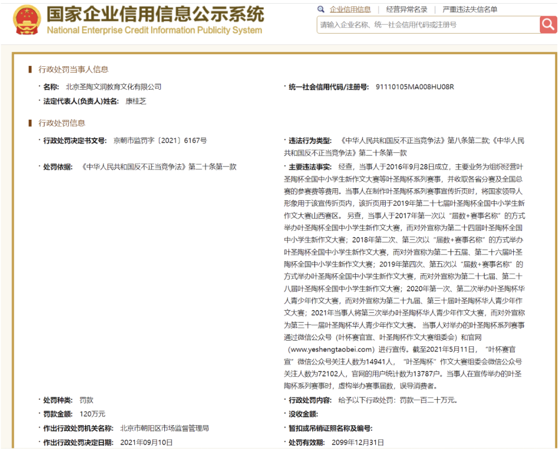
Task: Click the 处罚有效期 label
Action: coord(307,443)
